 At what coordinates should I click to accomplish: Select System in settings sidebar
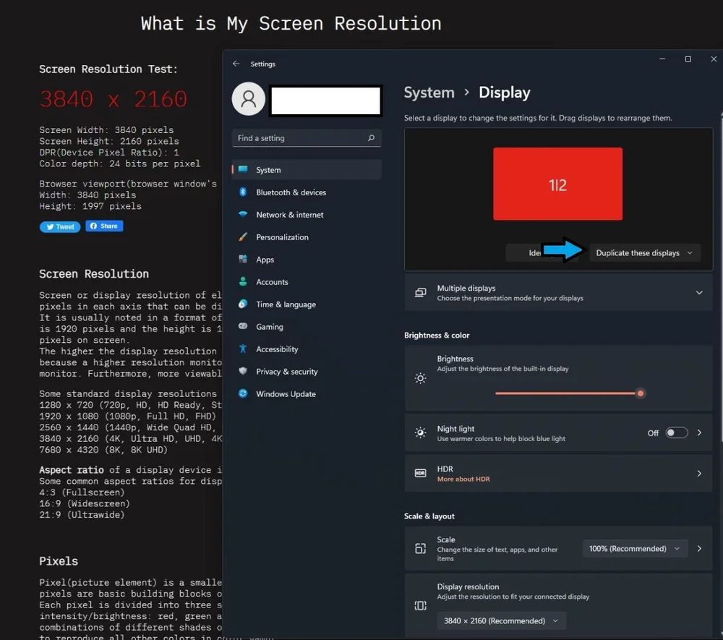[307, 169]
